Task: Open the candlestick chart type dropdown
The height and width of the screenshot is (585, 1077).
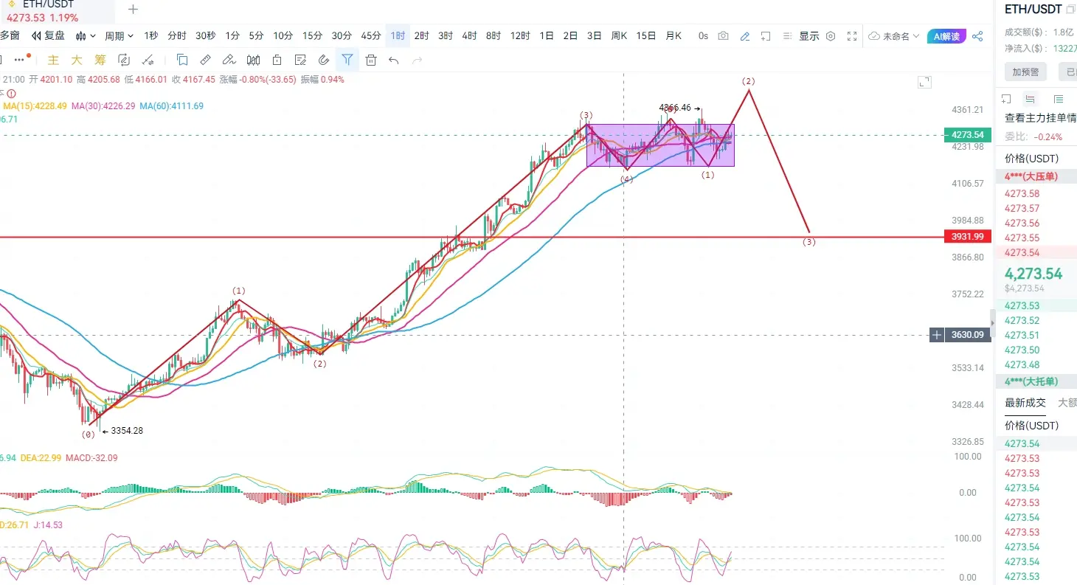Action: click(x=87, y=35)
